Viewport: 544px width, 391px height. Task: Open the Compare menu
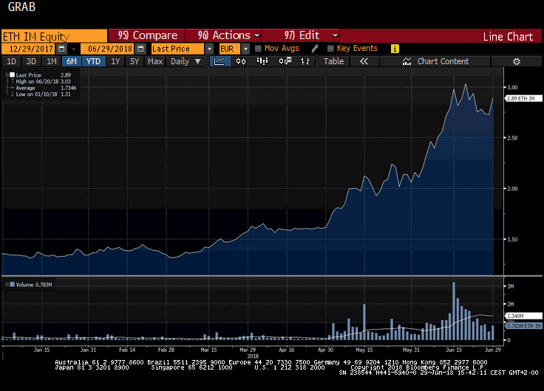pyautogui.click(x=147, y=35)
